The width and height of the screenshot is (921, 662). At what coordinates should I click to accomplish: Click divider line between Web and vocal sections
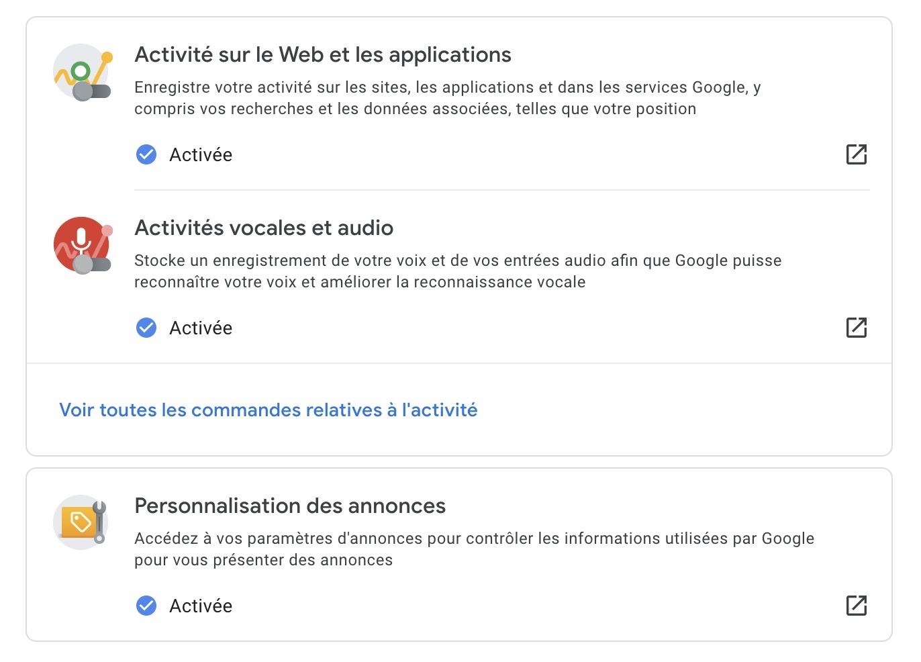501,190
